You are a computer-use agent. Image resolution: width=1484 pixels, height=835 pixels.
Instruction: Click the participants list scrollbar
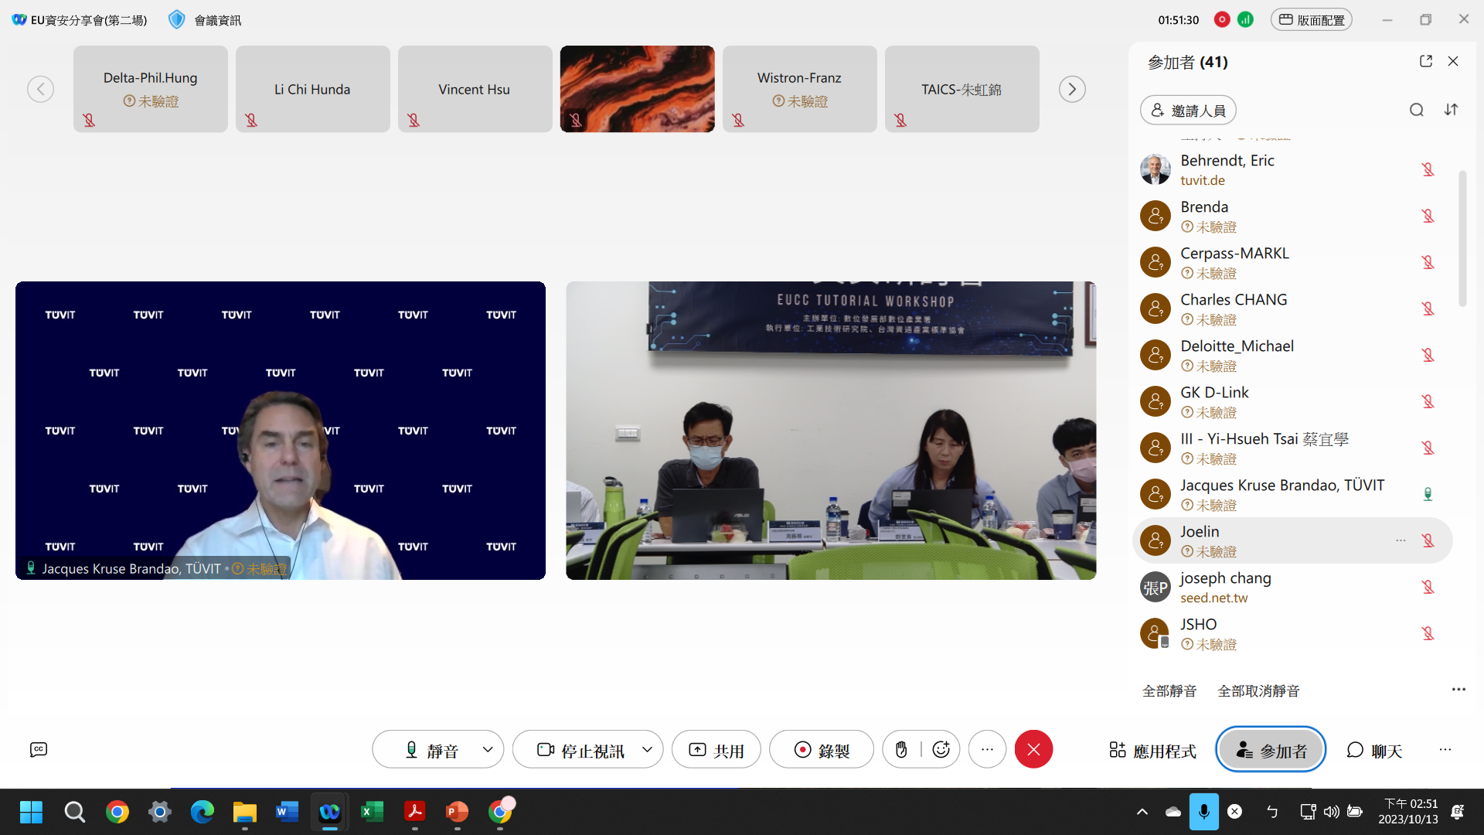point(1462,239)
